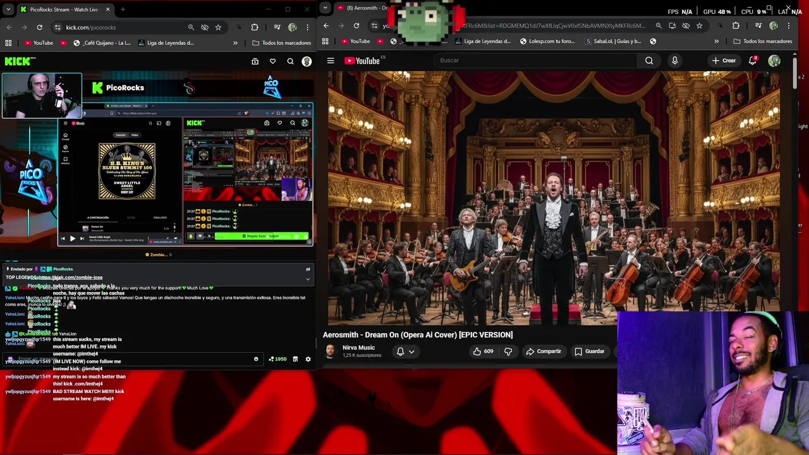Open notification options dropdown next to bell
Viewport: 809px width, 455px height.
(x=411, y=351)
